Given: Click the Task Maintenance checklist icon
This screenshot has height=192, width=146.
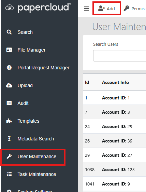Looking at the screenshot, I should tap(9, 174).
